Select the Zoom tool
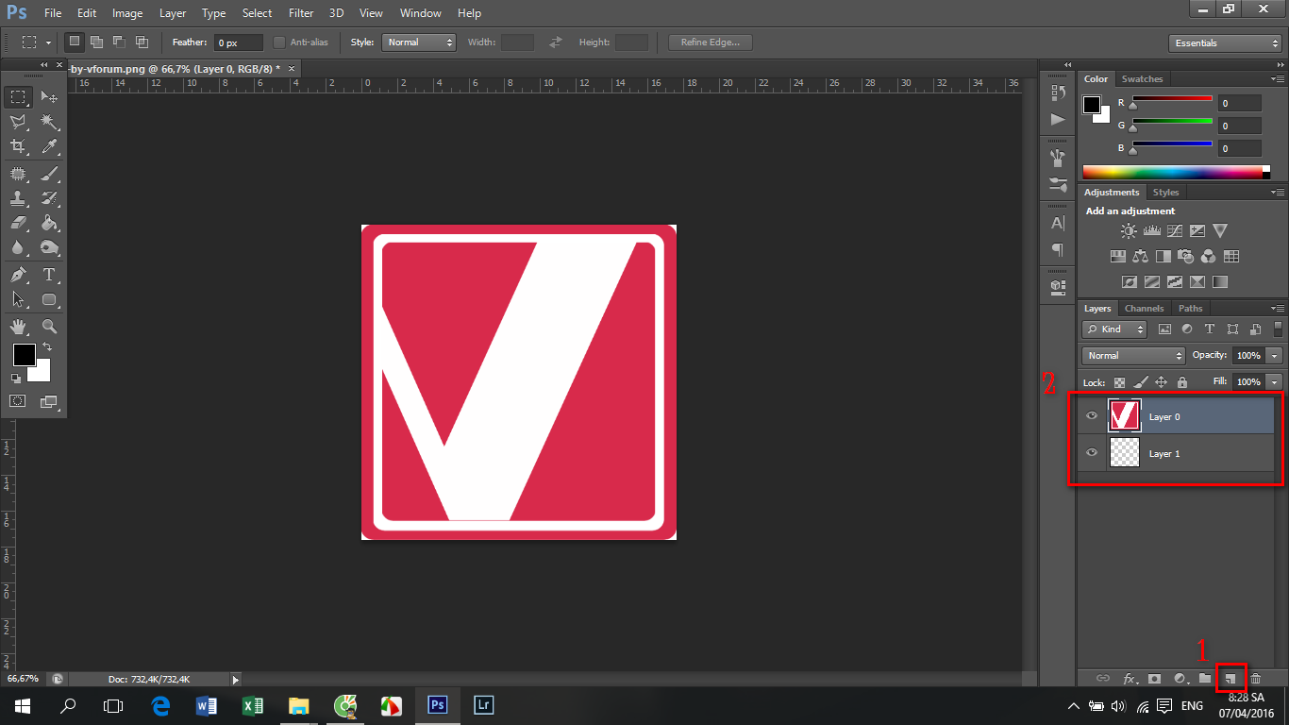This screenshot has height=725, width=1289. pyautogui.click(x=50, y=327)
